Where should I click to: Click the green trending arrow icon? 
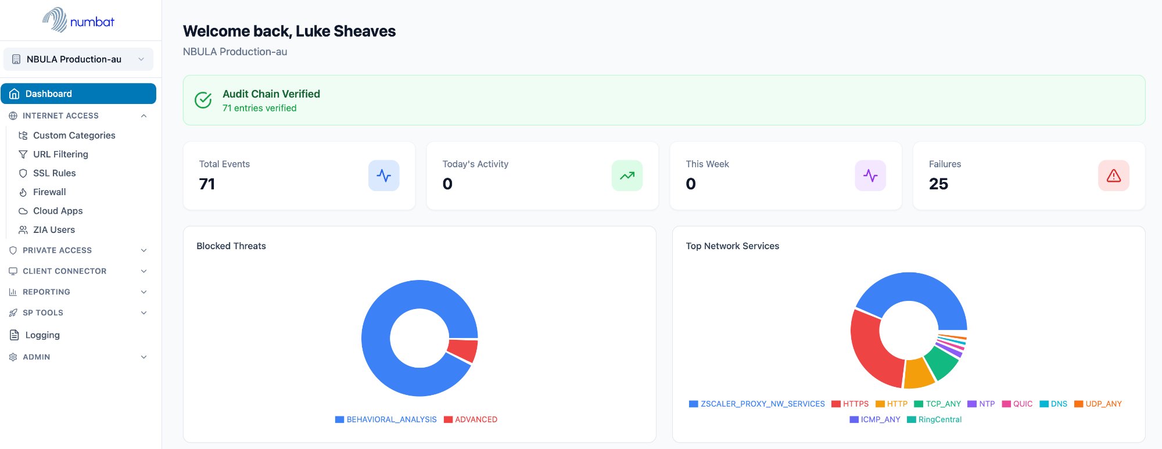[x=627, y=175]
